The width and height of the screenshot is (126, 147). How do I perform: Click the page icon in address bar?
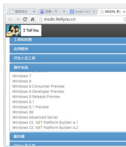click(41, 19)
